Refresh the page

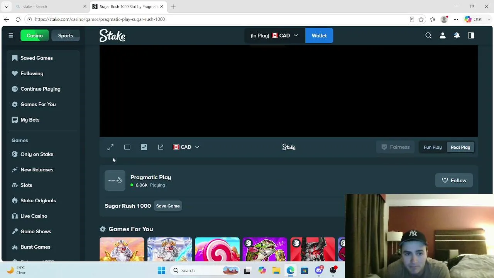coord(18,19)
